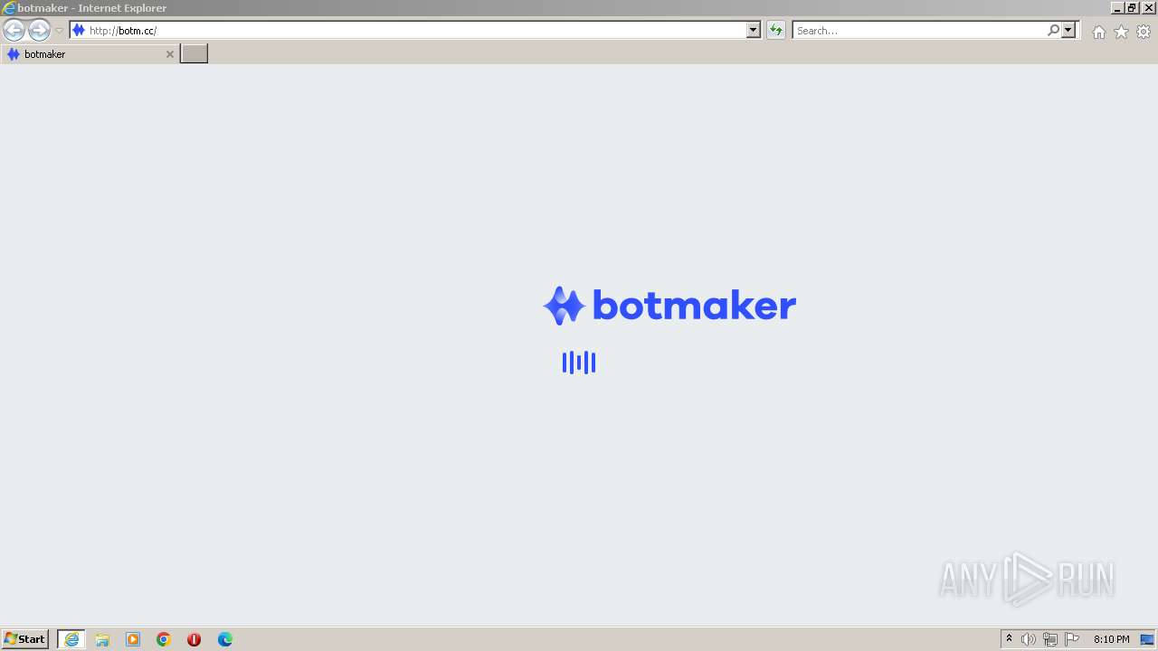
Task: Open File Explorer from the taskbar
Action: click(x=102, y=639)
